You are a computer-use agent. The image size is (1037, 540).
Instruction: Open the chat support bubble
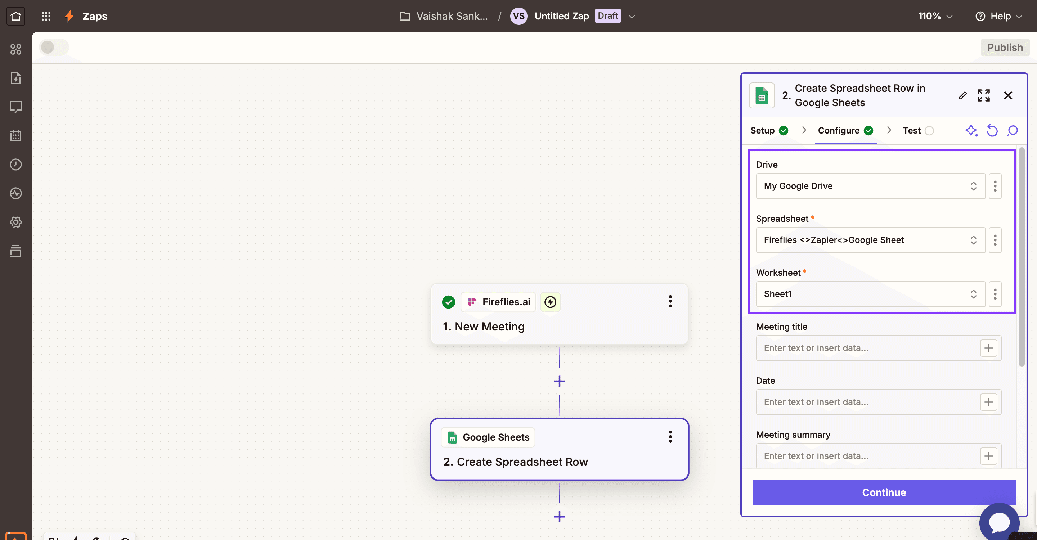point(999,522)
